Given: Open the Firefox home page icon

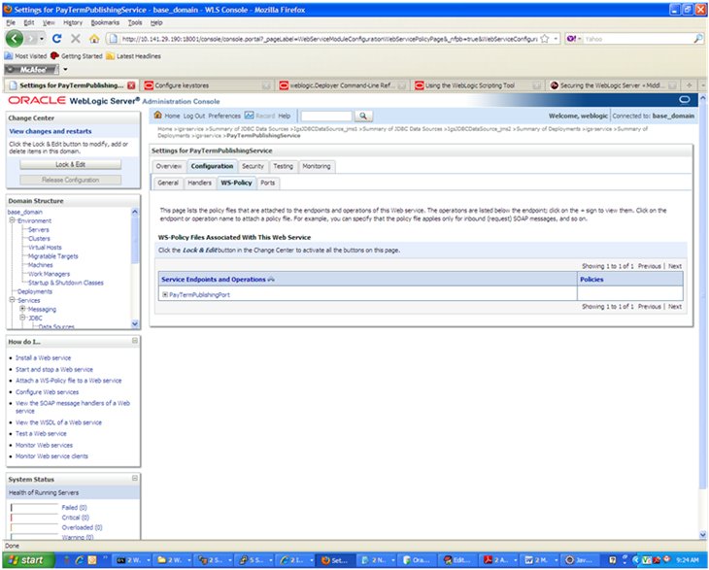Looking at the screenshot, I should (94, 39).
